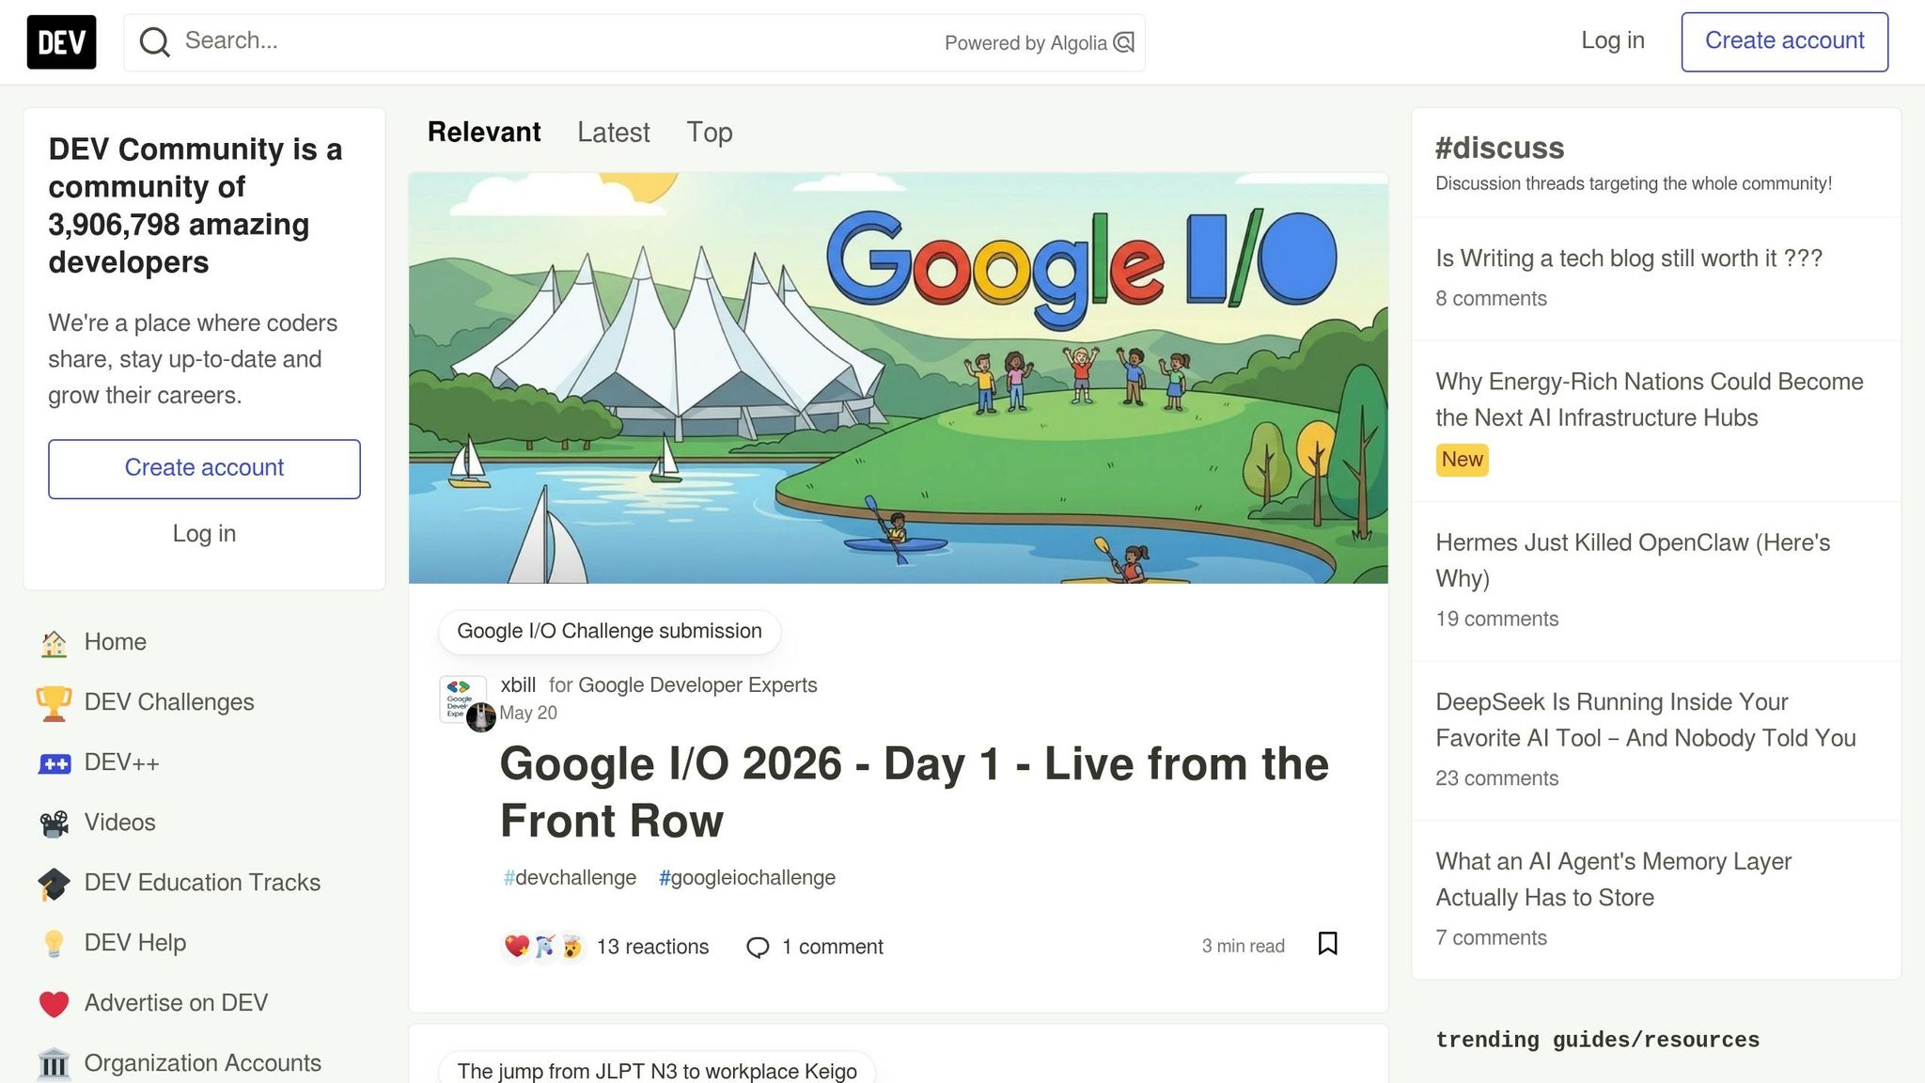Open Organization Accounts sidebar link

pos(204,1064)
